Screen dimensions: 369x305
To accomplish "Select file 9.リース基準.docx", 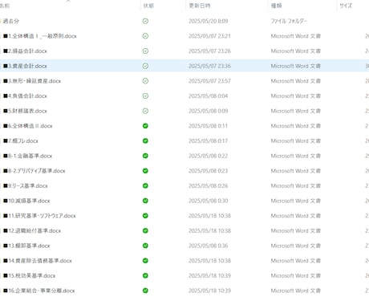I will 26,186.
